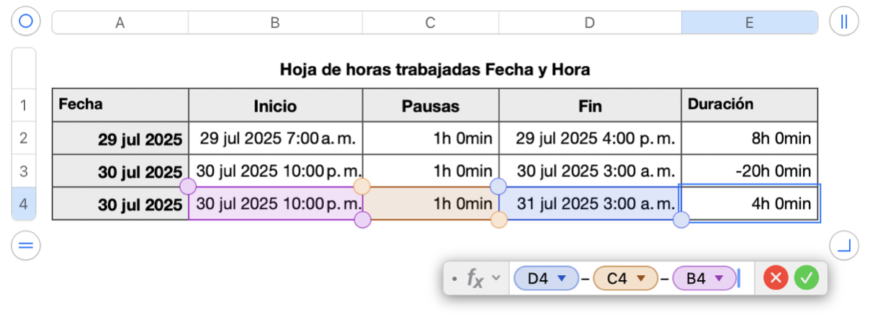This screenshot has height=314, width=870.
Task: Click the -20h 0min duration cell
Action: [x=749, y=171]
